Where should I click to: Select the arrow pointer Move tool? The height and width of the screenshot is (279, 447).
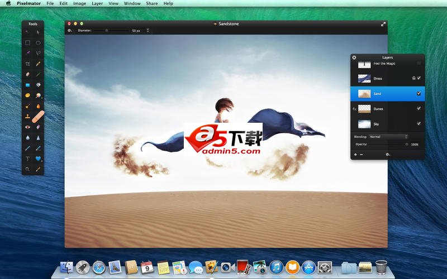38,32
